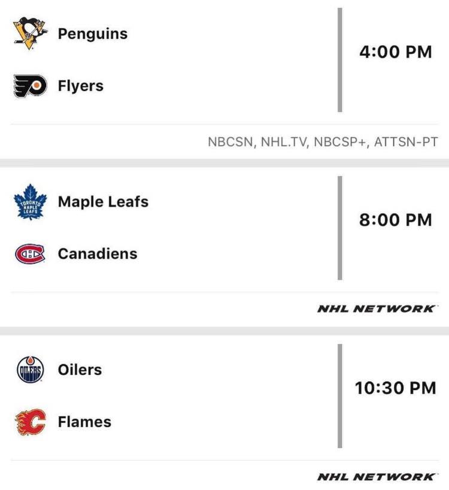Tap the Pittsburgh Penguins logo
This screenshot has height=490, width=449.
pyautogui.click(x=31, y=34)
